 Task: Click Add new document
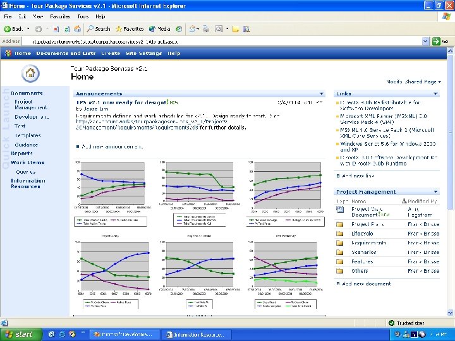coord(366,284)
